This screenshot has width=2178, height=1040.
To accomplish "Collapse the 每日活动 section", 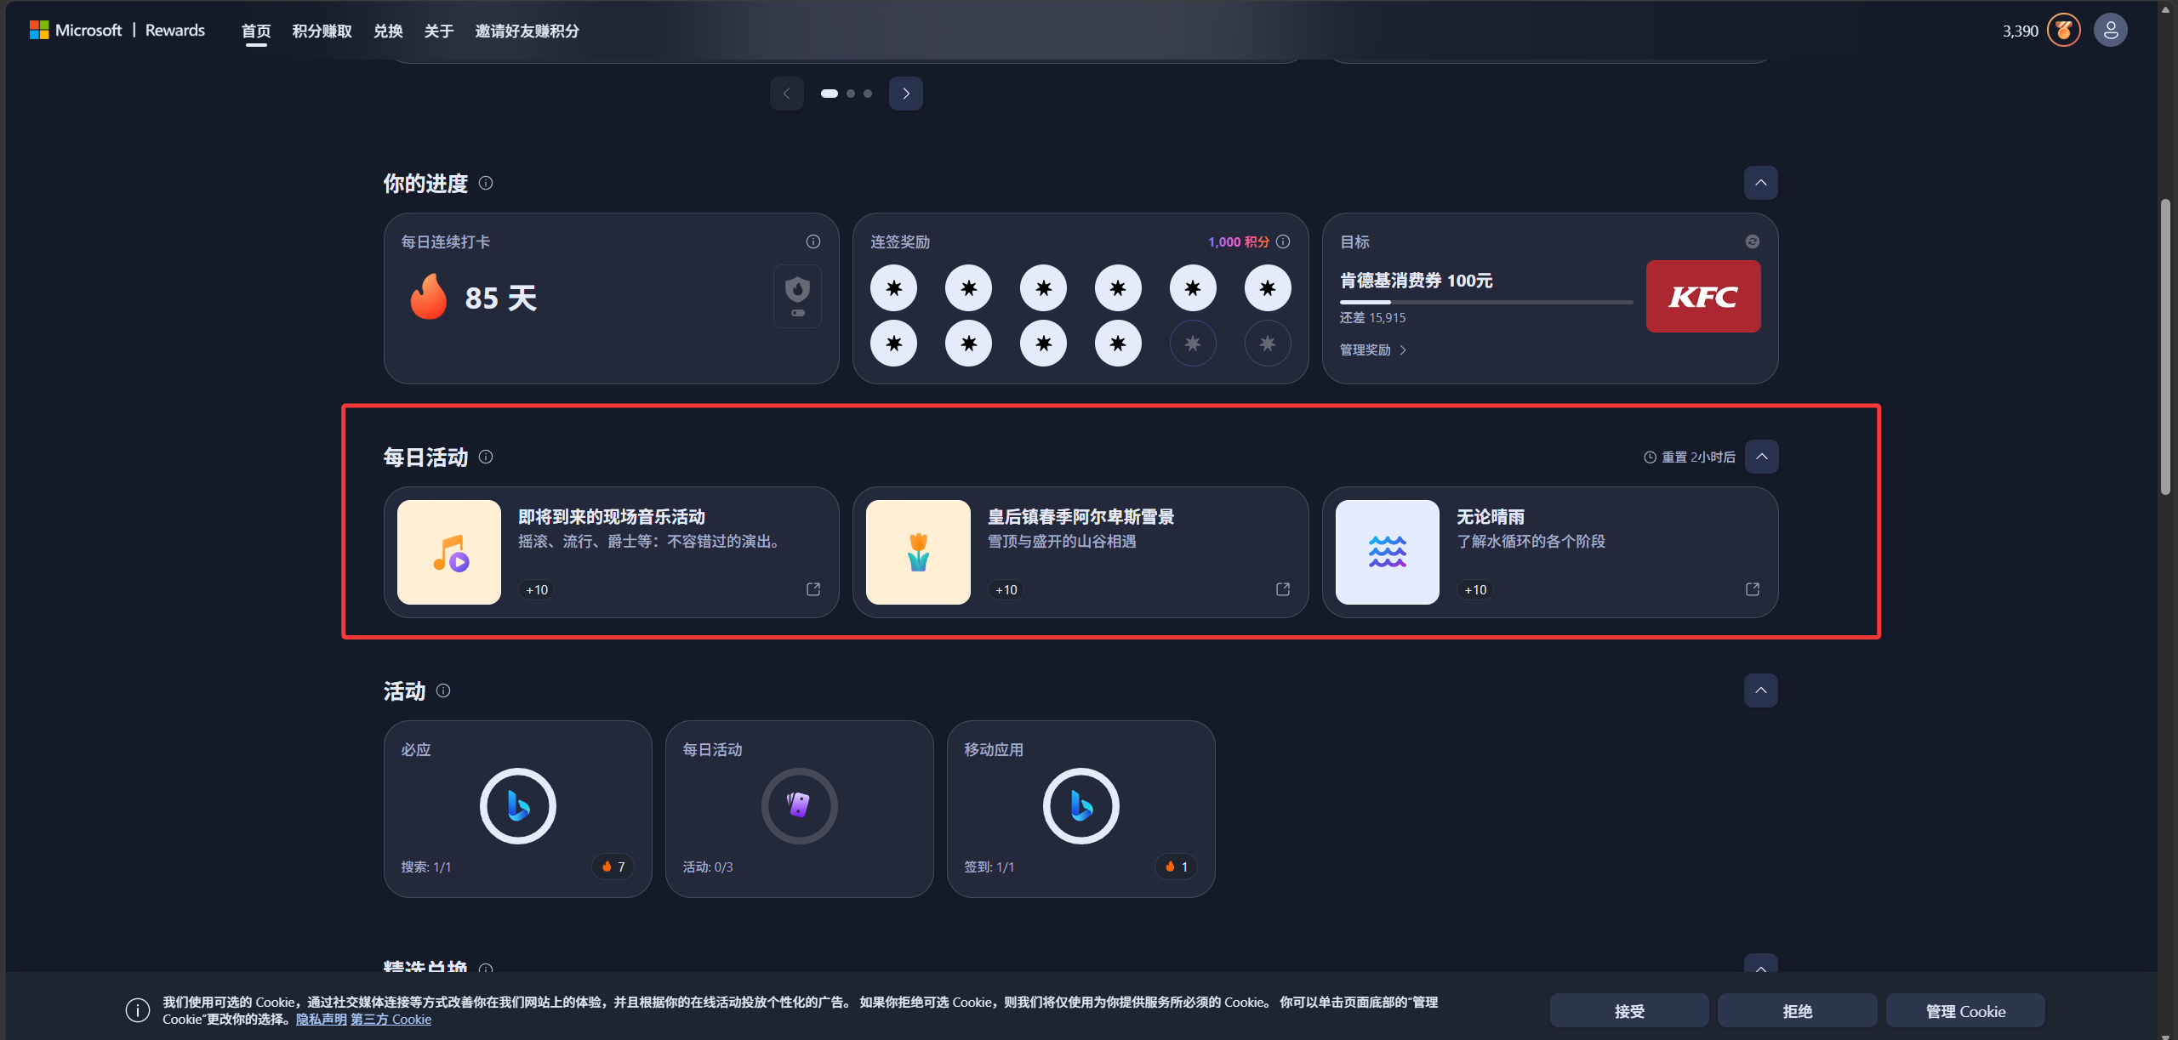I will (x=1762, y=457).
